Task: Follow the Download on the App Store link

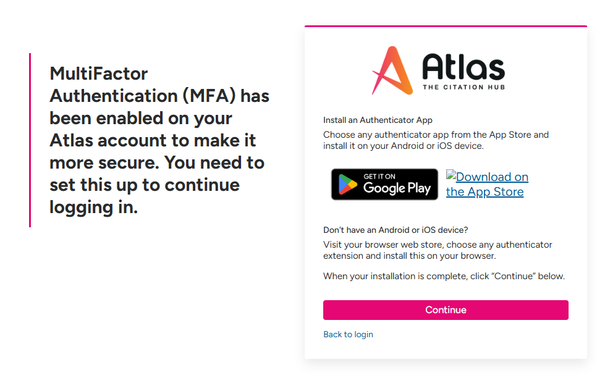Action: pos(487,184)
